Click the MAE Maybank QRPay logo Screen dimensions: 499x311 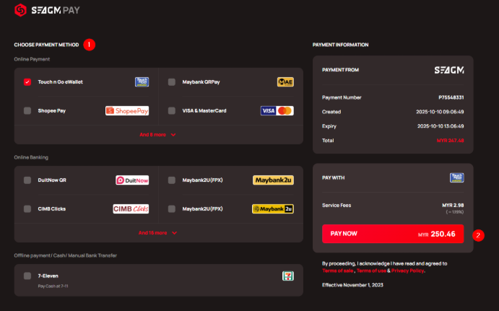coord(285,82)
